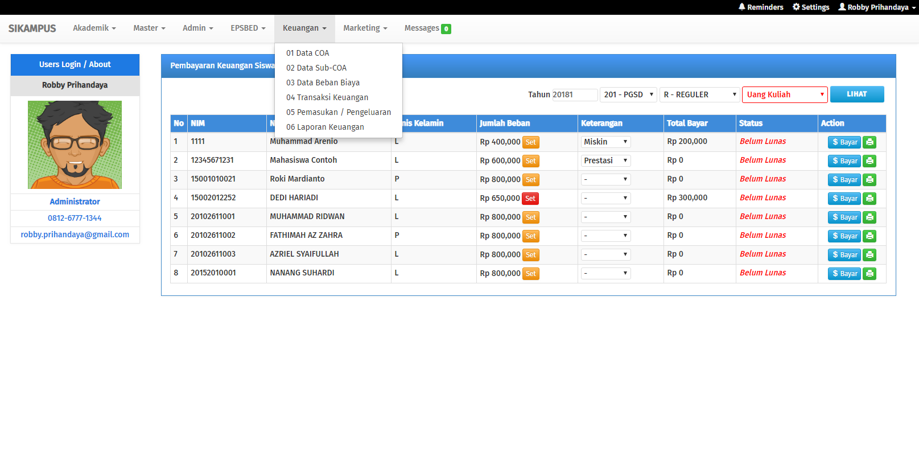Click the Messages count badge
Viewport: 919px width, 449px height.
point(446,29)
